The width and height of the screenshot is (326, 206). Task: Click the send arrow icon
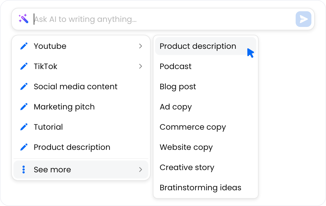(x=303, y=19)
